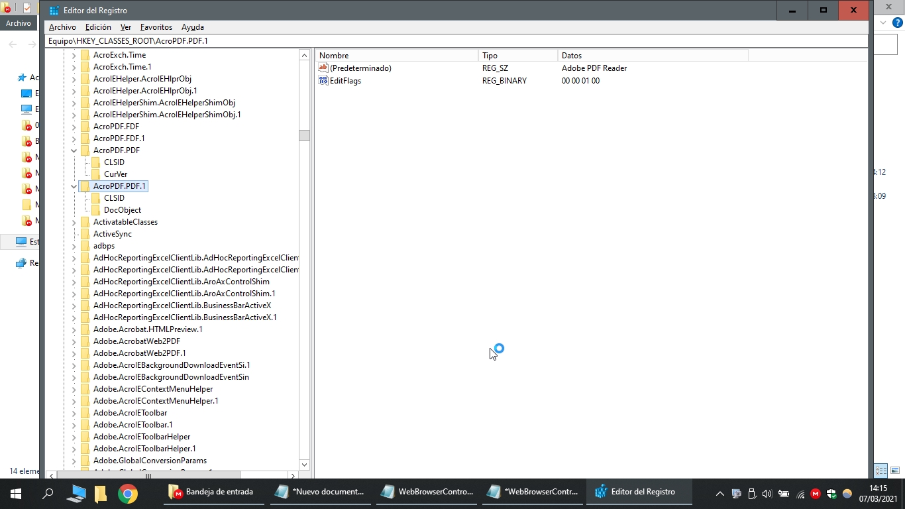Select the AcroIEHelper.AcroIEHlprObj key name

[142, 79]
